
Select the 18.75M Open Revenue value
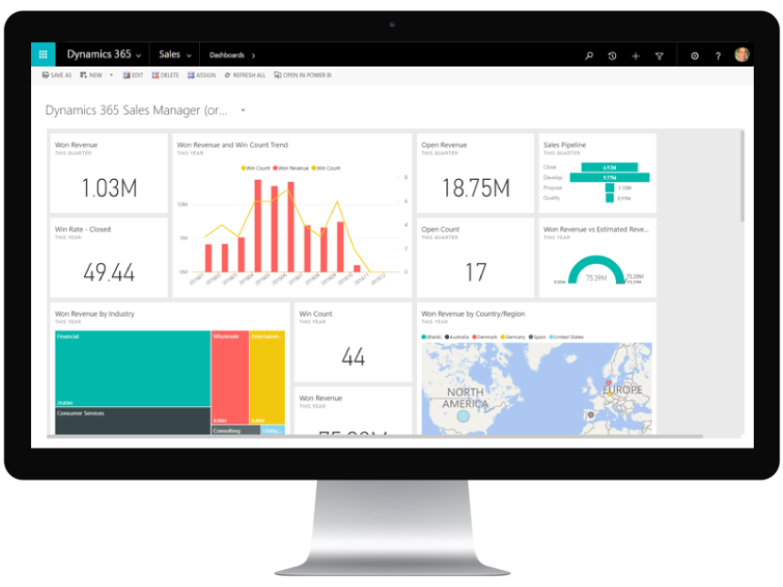pyautogui.click(x=475, y=188)
